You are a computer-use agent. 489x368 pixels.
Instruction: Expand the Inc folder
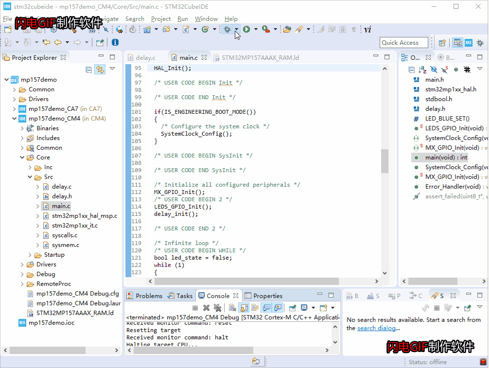(30, 167)
